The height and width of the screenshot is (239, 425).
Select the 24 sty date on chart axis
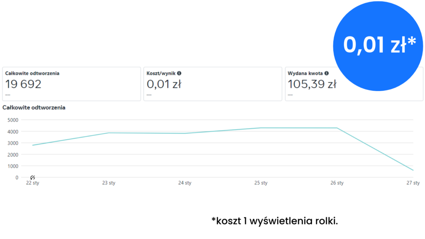[185, 183]
